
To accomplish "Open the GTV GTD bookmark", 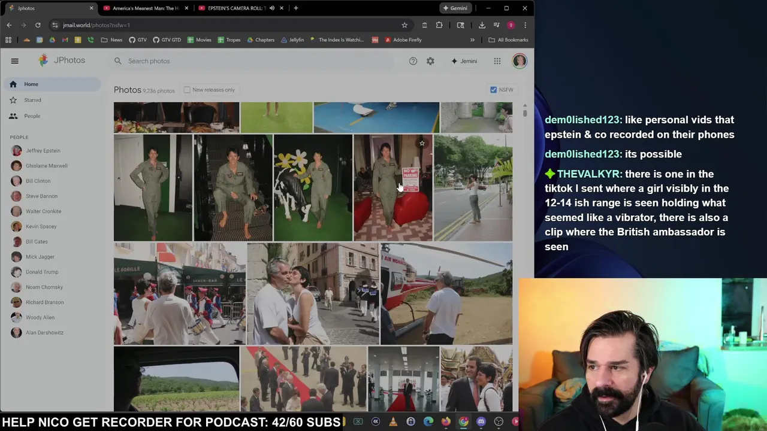I will pyautogui.click(x=167, y=40).
